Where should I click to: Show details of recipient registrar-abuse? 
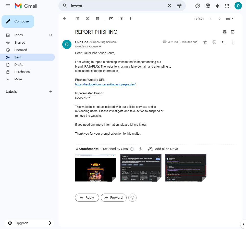point(100,47)
